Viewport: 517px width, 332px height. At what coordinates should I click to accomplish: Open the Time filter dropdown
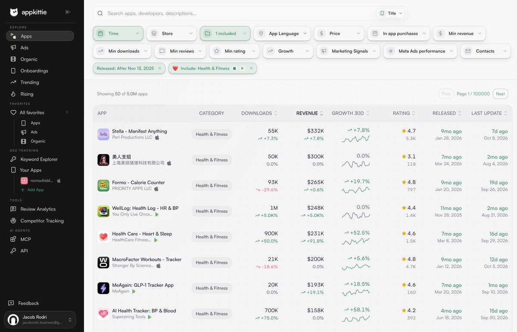118,34
